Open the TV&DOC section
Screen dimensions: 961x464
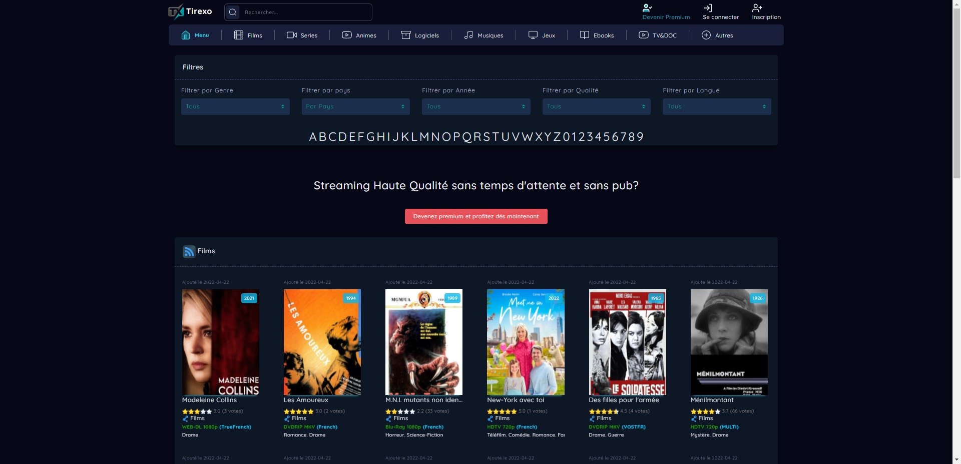coord(658,35)
